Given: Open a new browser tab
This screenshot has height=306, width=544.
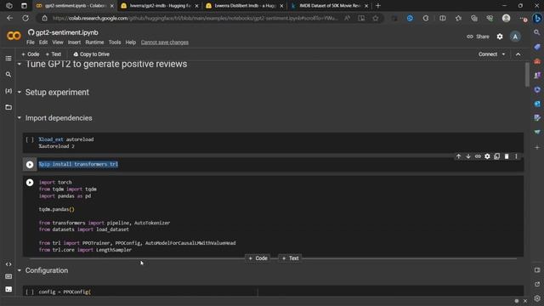Looking at the screenshot, I should (378, 6).
